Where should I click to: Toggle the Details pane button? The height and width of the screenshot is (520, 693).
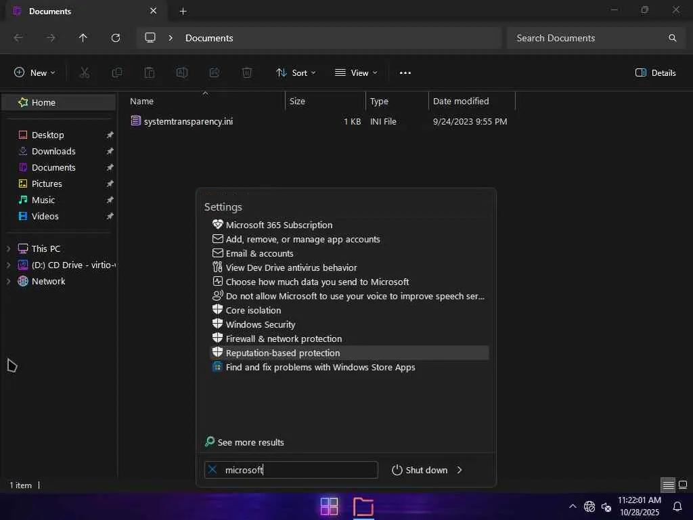[x=655, y=73]
